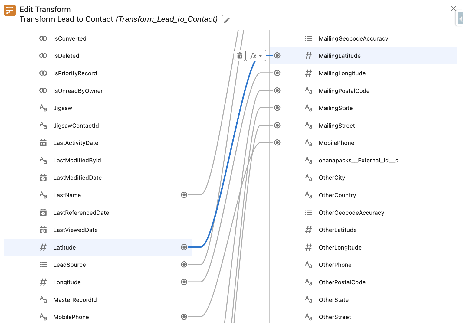This screenshot has width=463, height=323.
Task: Click the text icon beside Jigsaw
Action: point(43,108)
